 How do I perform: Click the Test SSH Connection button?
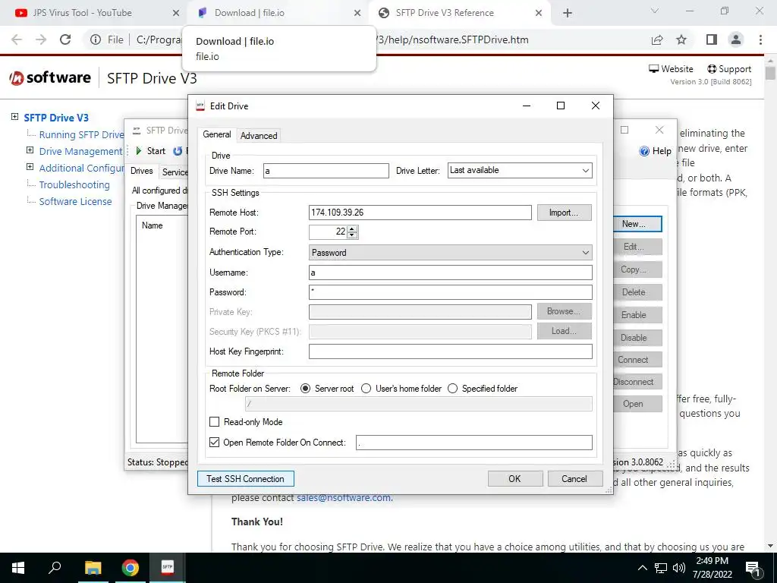(245, 478)
